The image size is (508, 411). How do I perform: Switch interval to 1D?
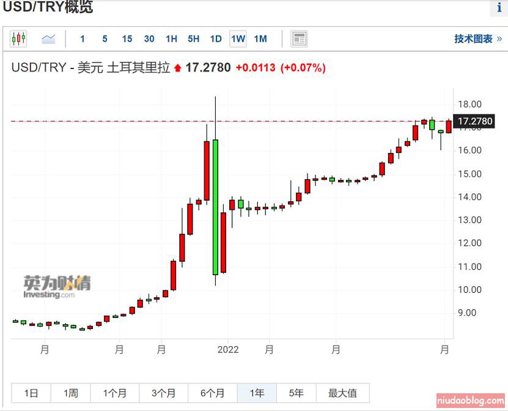(x=216, y=39)
